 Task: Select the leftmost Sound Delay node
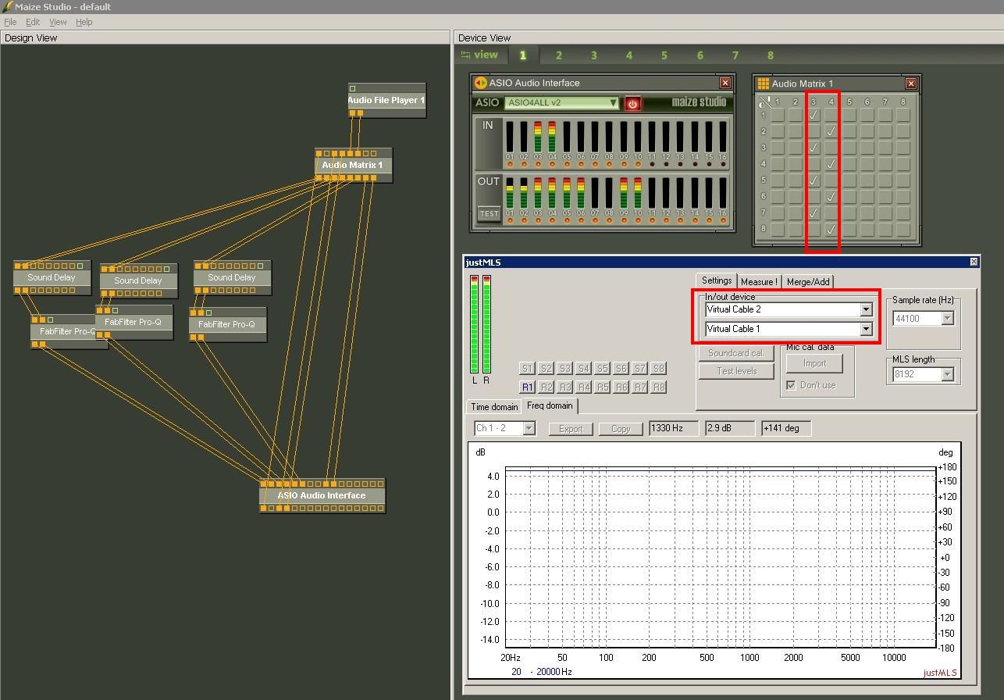tap(52, 277)
